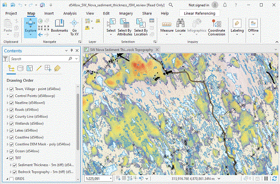Viewport: 280px width, 184px height.
Task: Uncheck the County Line layer
Action: (11, 117)
